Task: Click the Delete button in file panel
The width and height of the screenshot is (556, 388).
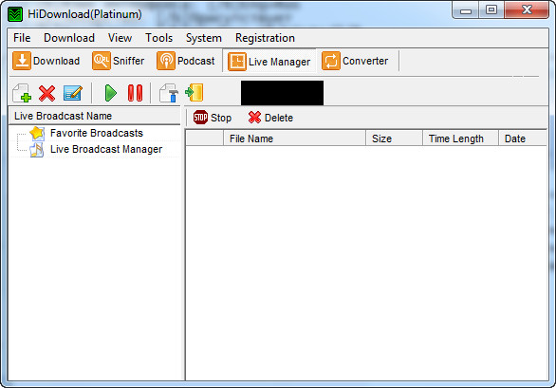Action: 270,118
